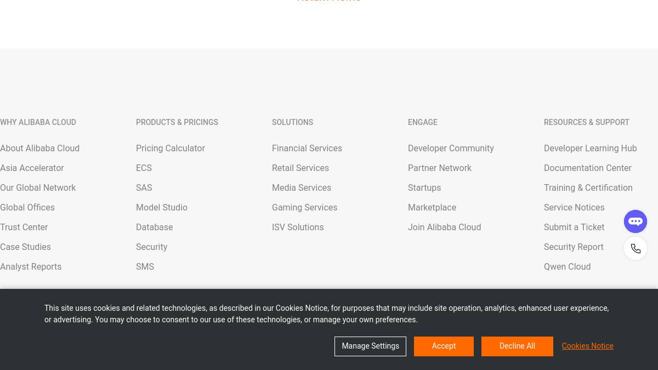Open Training & Certification page

pyautogui.click(x=588, y=187)
